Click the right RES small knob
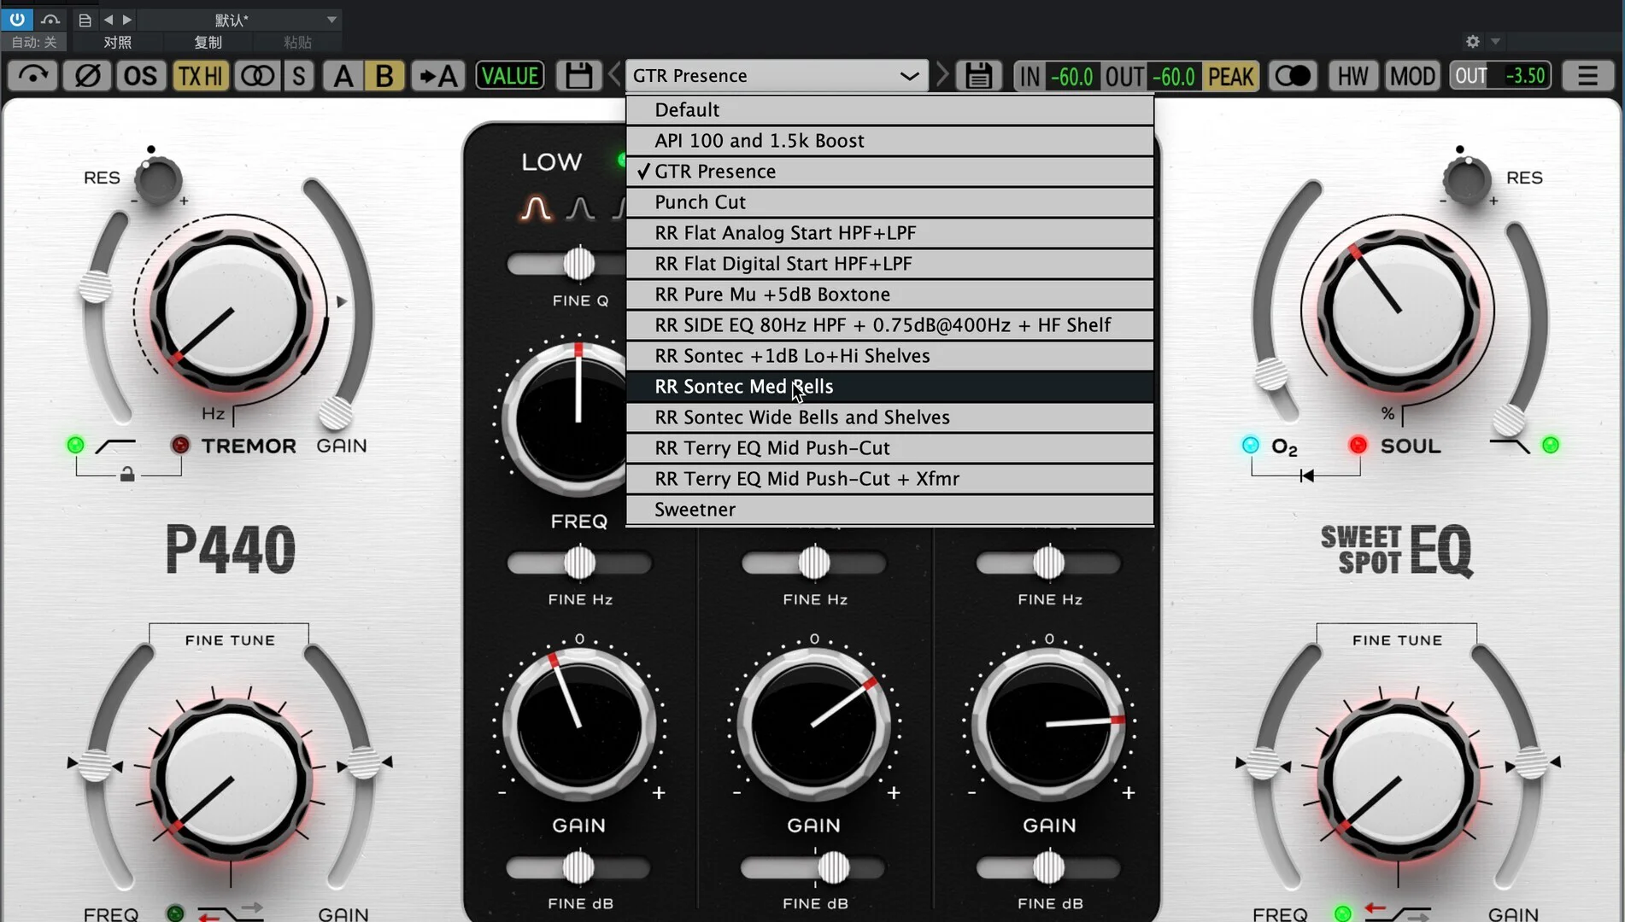This screenshot has height=922, width=1625. (x=1467, y=180)
